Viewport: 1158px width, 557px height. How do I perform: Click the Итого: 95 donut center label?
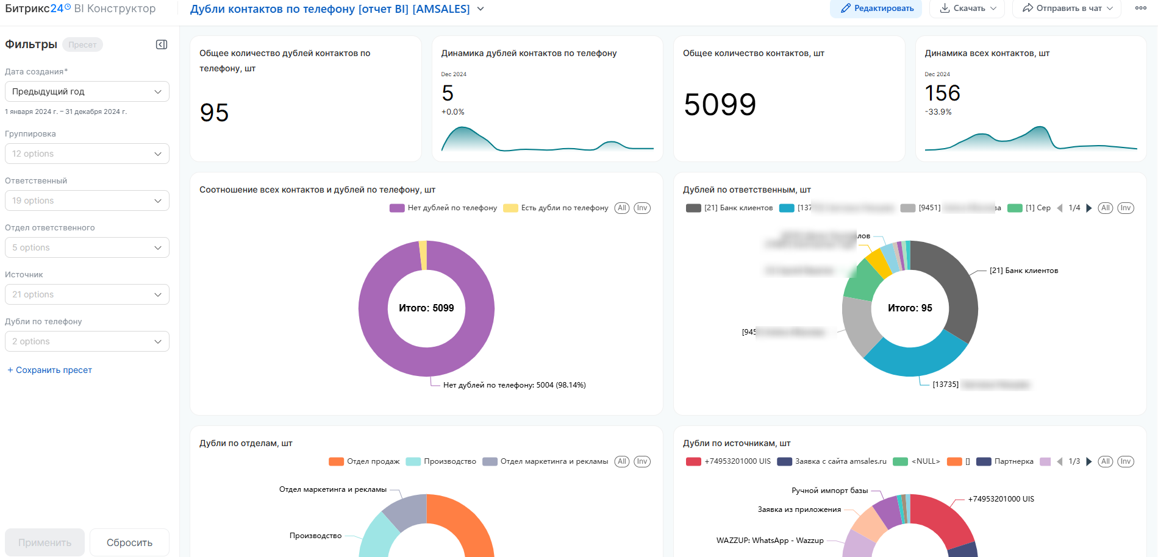pyautogui.click(x=910, y=308)
